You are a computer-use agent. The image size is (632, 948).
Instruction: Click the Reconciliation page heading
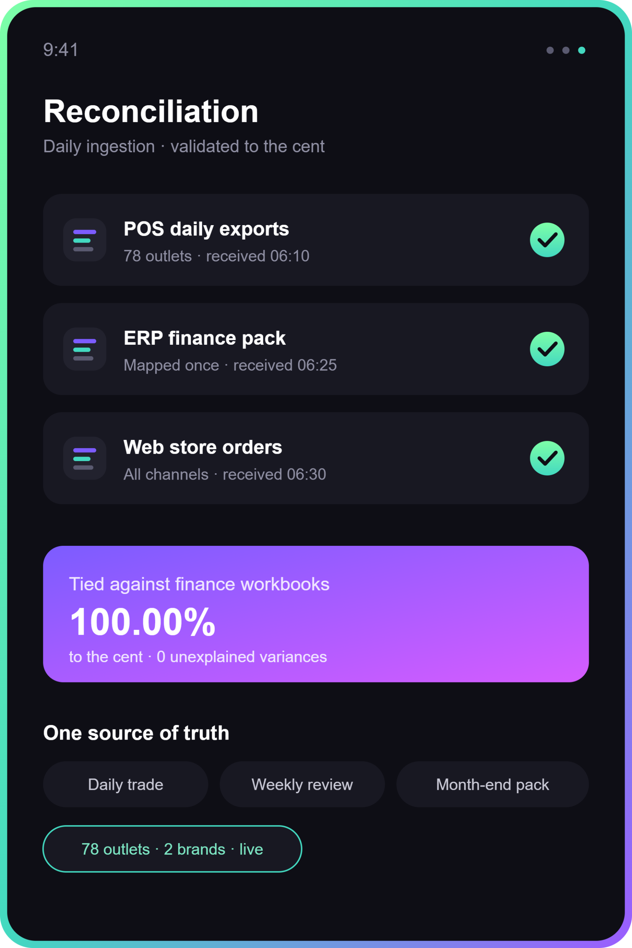[151, 111]
